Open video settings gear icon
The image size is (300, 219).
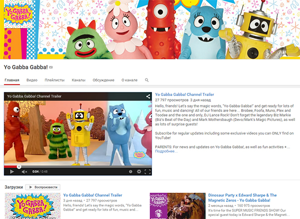(x=139, y=171)
